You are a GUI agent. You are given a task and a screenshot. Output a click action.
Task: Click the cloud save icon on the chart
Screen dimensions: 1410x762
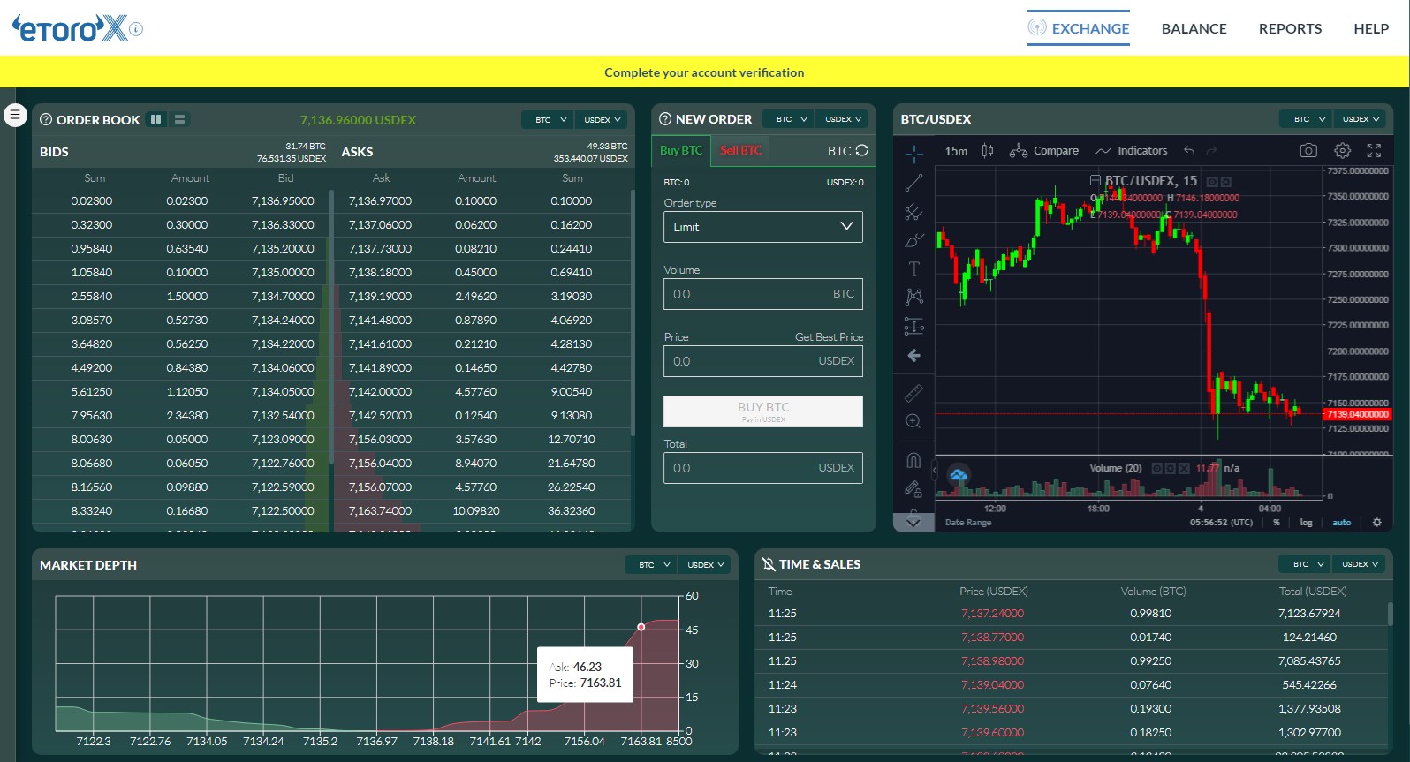pyautogui.click(x=959, y=475)
